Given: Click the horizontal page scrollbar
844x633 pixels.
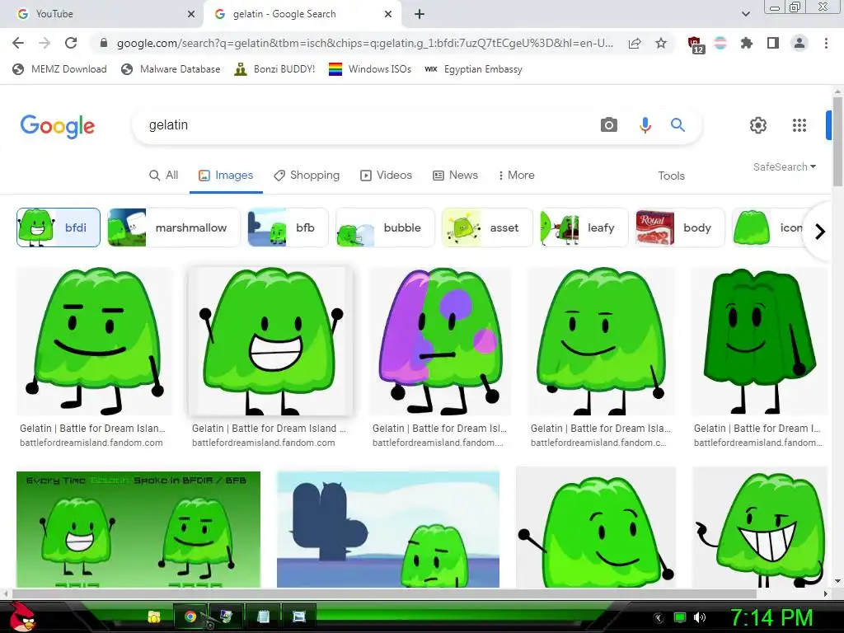Looking at the screenshot, I should click(384, 593).
